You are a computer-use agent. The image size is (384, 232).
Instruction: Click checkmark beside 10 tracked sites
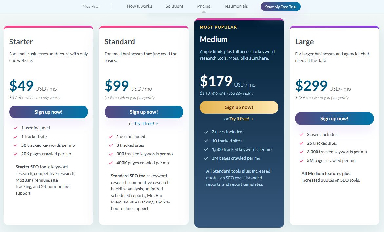click(x=206, y=141)
